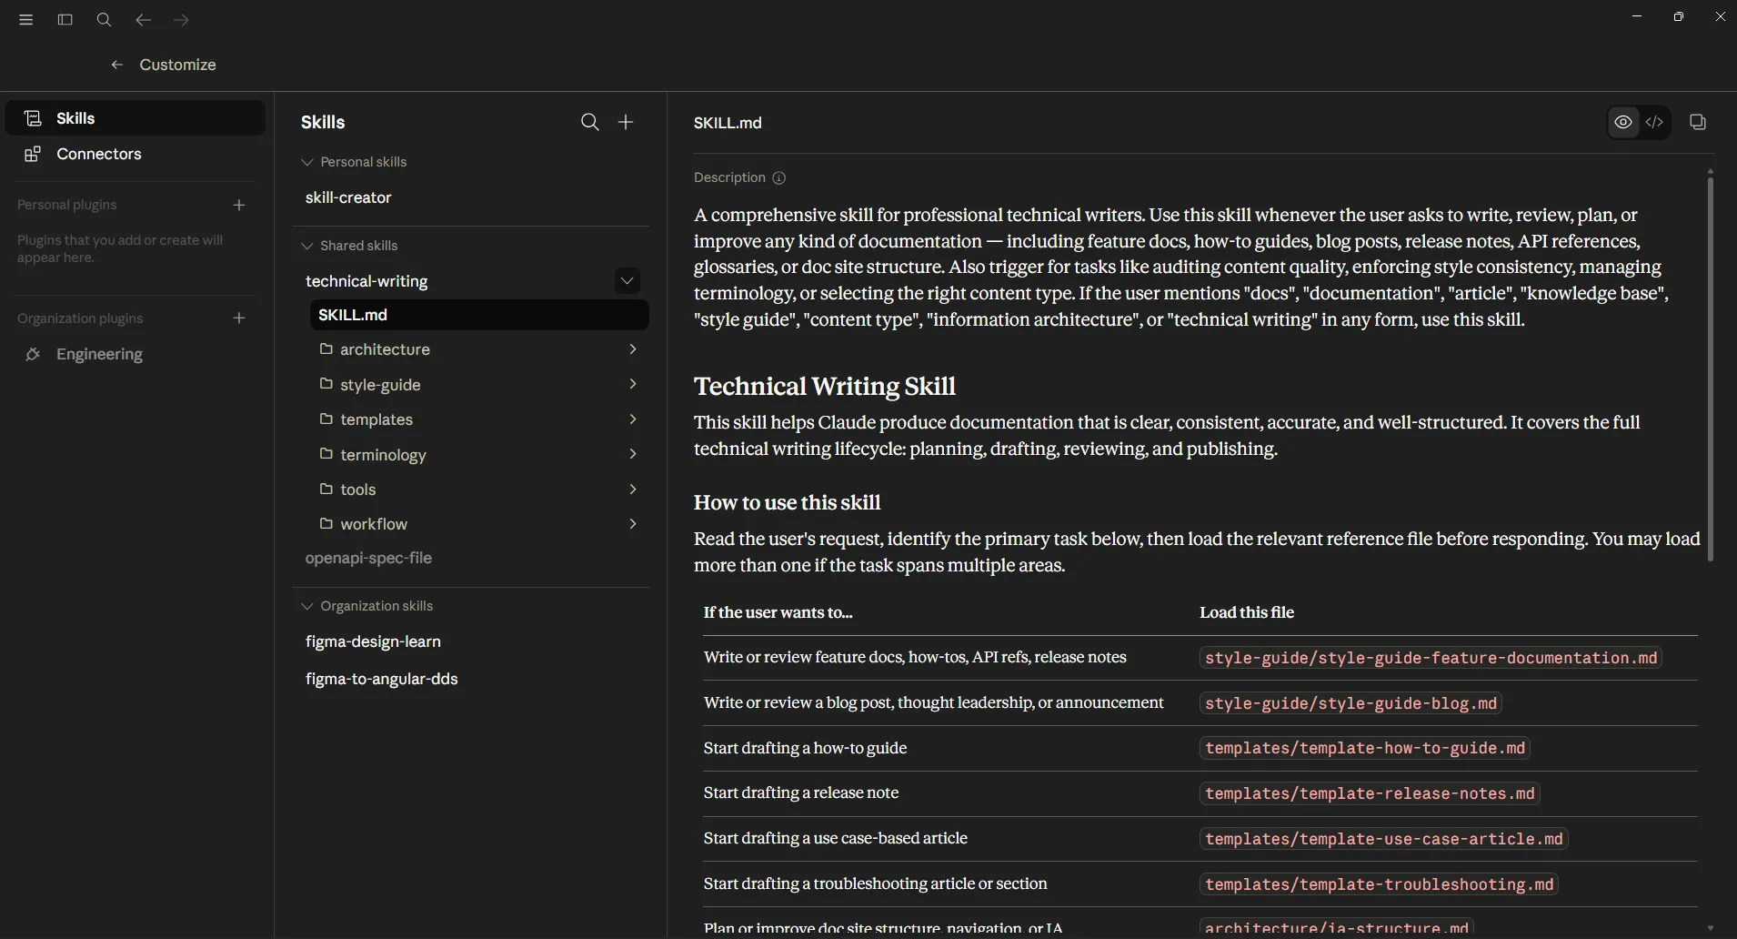The height and width of the screenshot is (939, 1737).
Task: Open the hamburger menu icon
Action: 25,20
